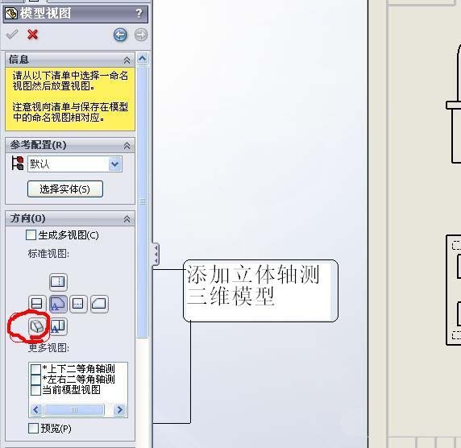Click the more views list right scroll arrow

(x=119, y=410)
